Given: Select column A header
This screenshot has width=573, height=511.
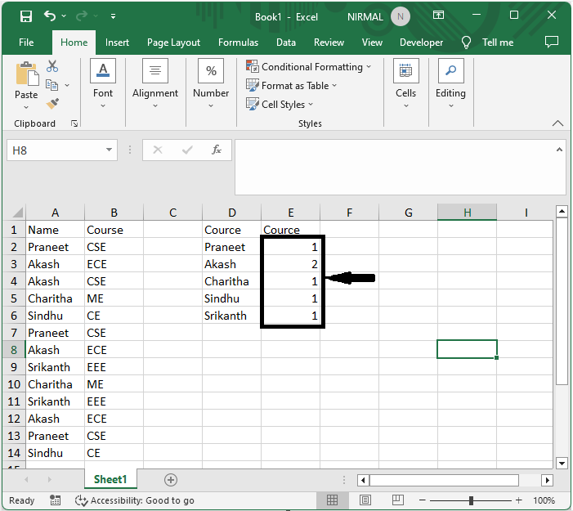Looking at the screenshot, I should pyautogui.click(x=56, y=213).
